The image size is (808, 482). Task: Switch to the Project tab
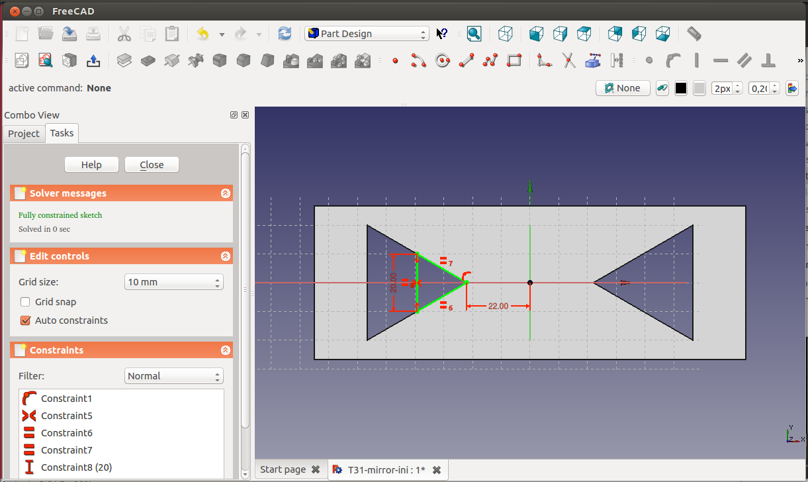coord(24,134)
